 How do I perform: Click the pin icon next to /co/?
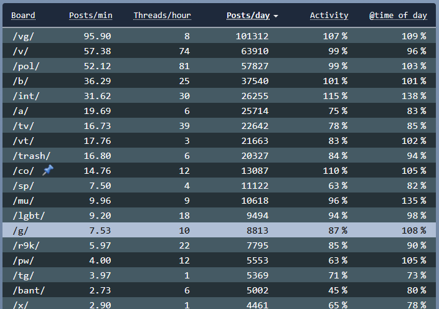point(48,170)
